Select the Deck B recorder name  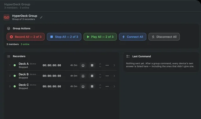pos(24,74)
